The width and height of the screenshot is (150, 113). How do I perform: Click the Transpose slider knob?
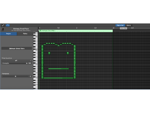(x=16, y=76)
